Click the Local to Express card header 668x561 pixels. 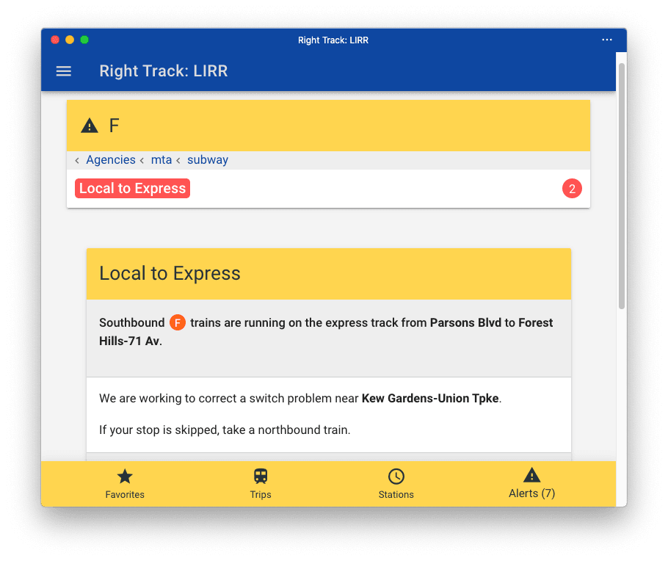pyautogui.click(x=170, y=273)
